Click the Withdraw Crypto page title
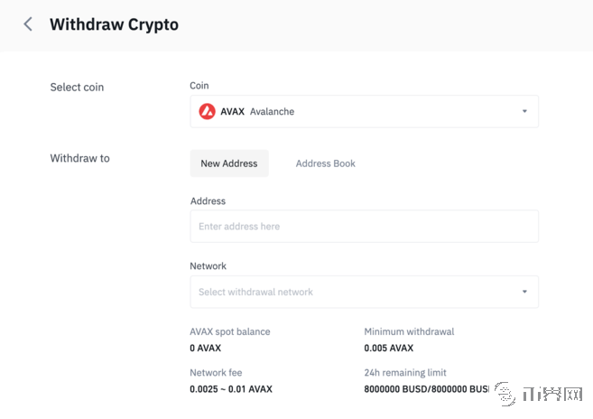593x419 pixels. 114,24
